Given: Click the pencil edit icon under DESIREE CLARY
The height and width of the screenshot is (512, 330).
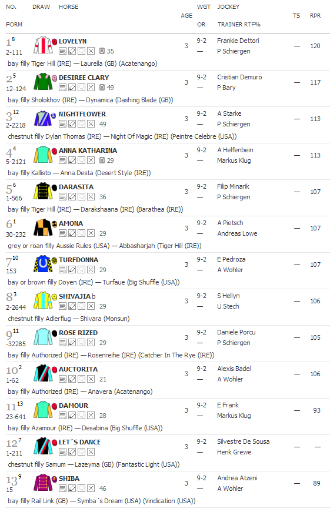Looking at the screenshot, I should pos(72,88).
